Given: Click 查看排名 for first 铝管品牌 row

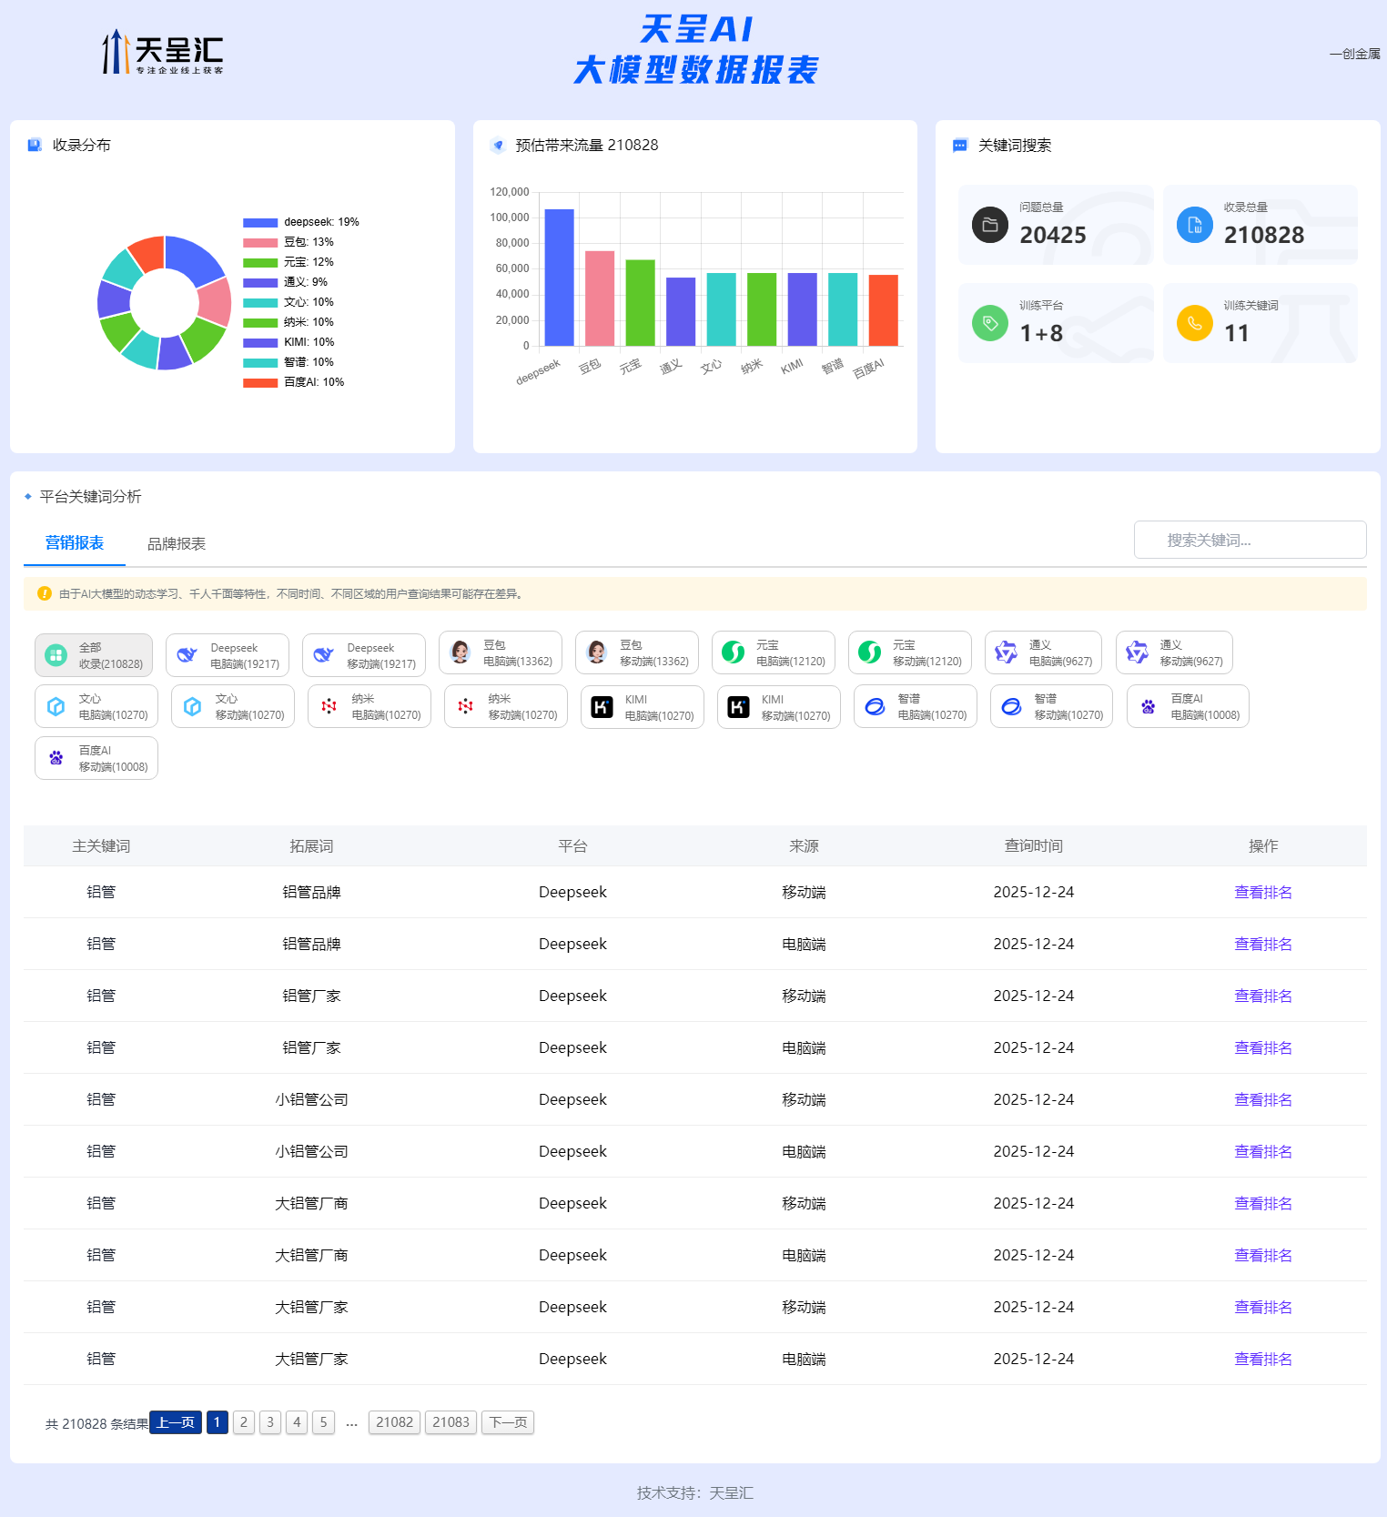Looking at the screenshot, I should 1262,893.
